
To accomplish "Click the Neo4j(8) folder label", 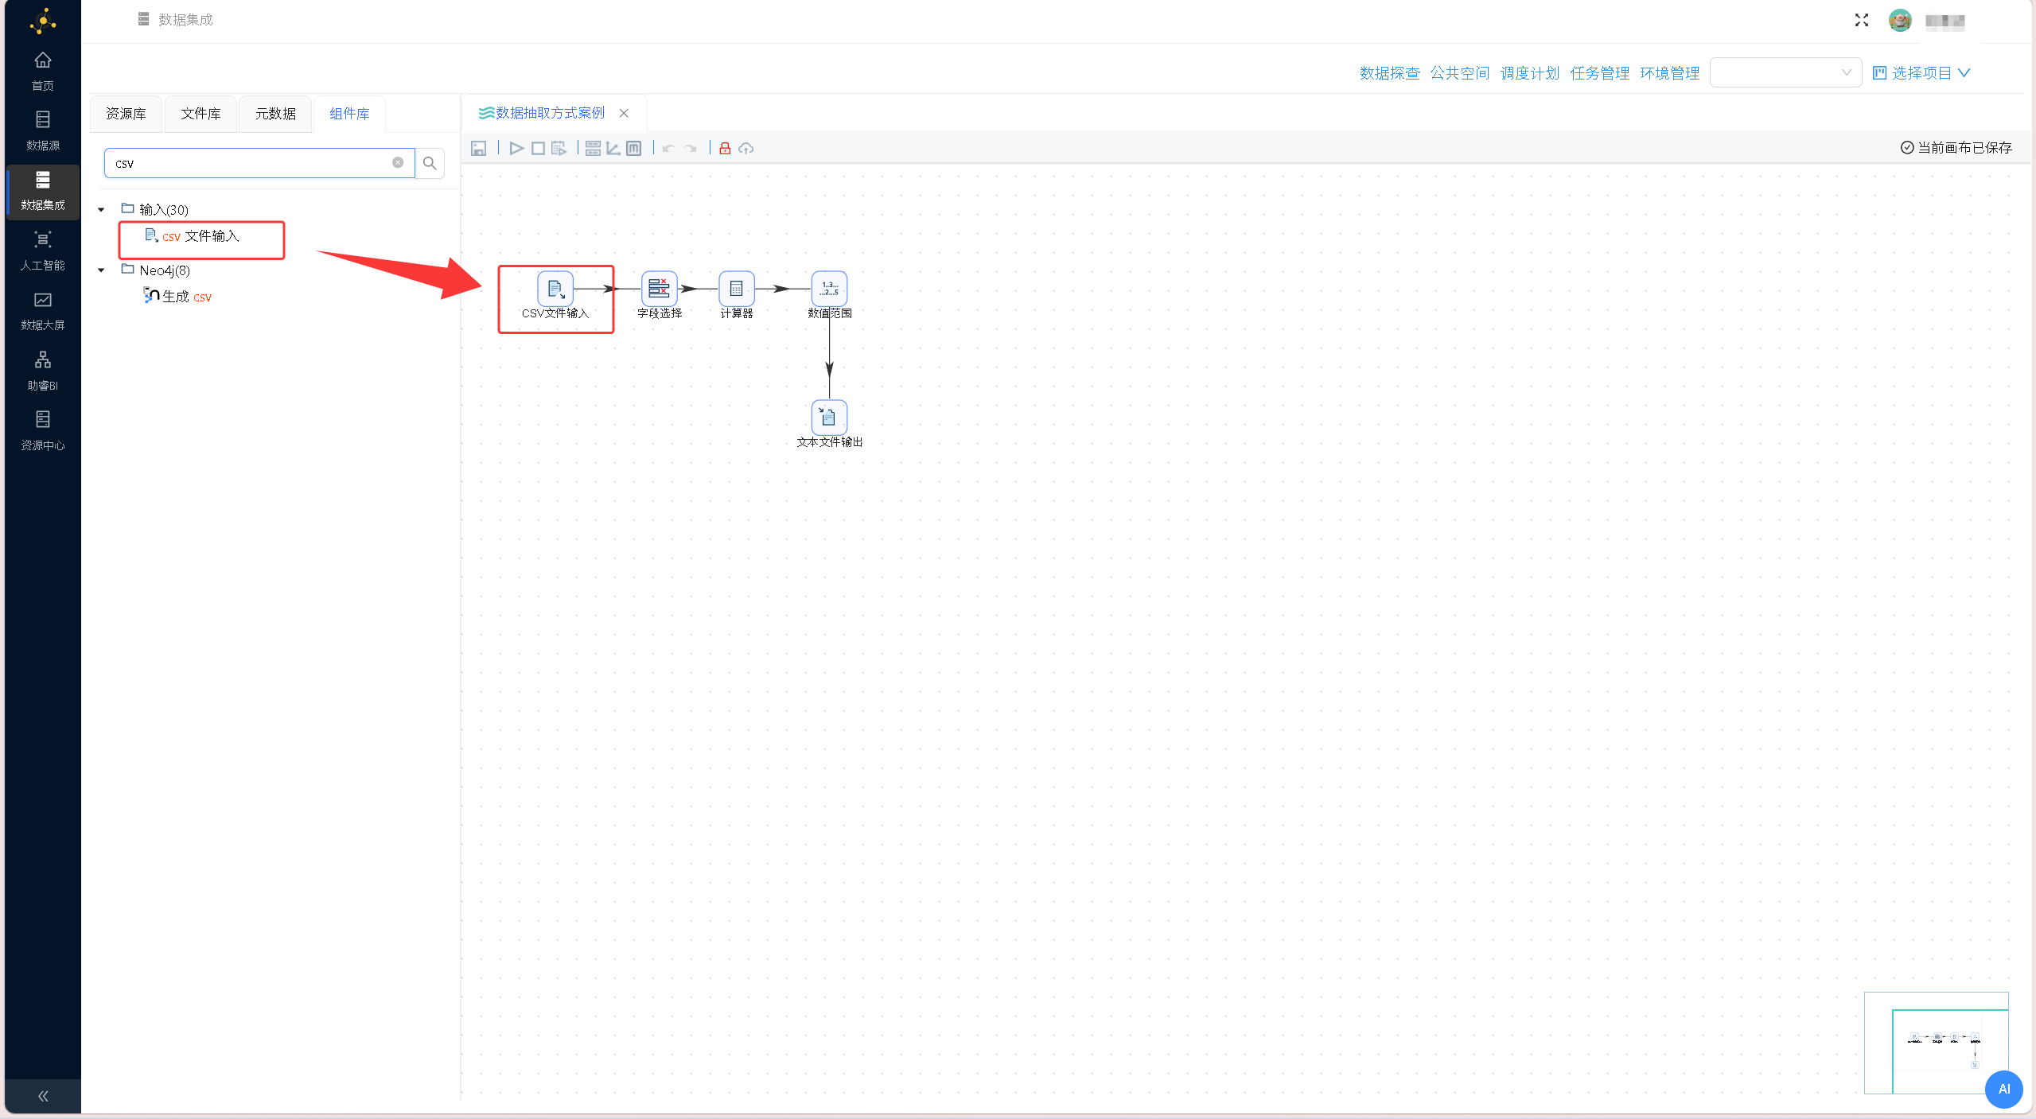I will click(165, 270).
